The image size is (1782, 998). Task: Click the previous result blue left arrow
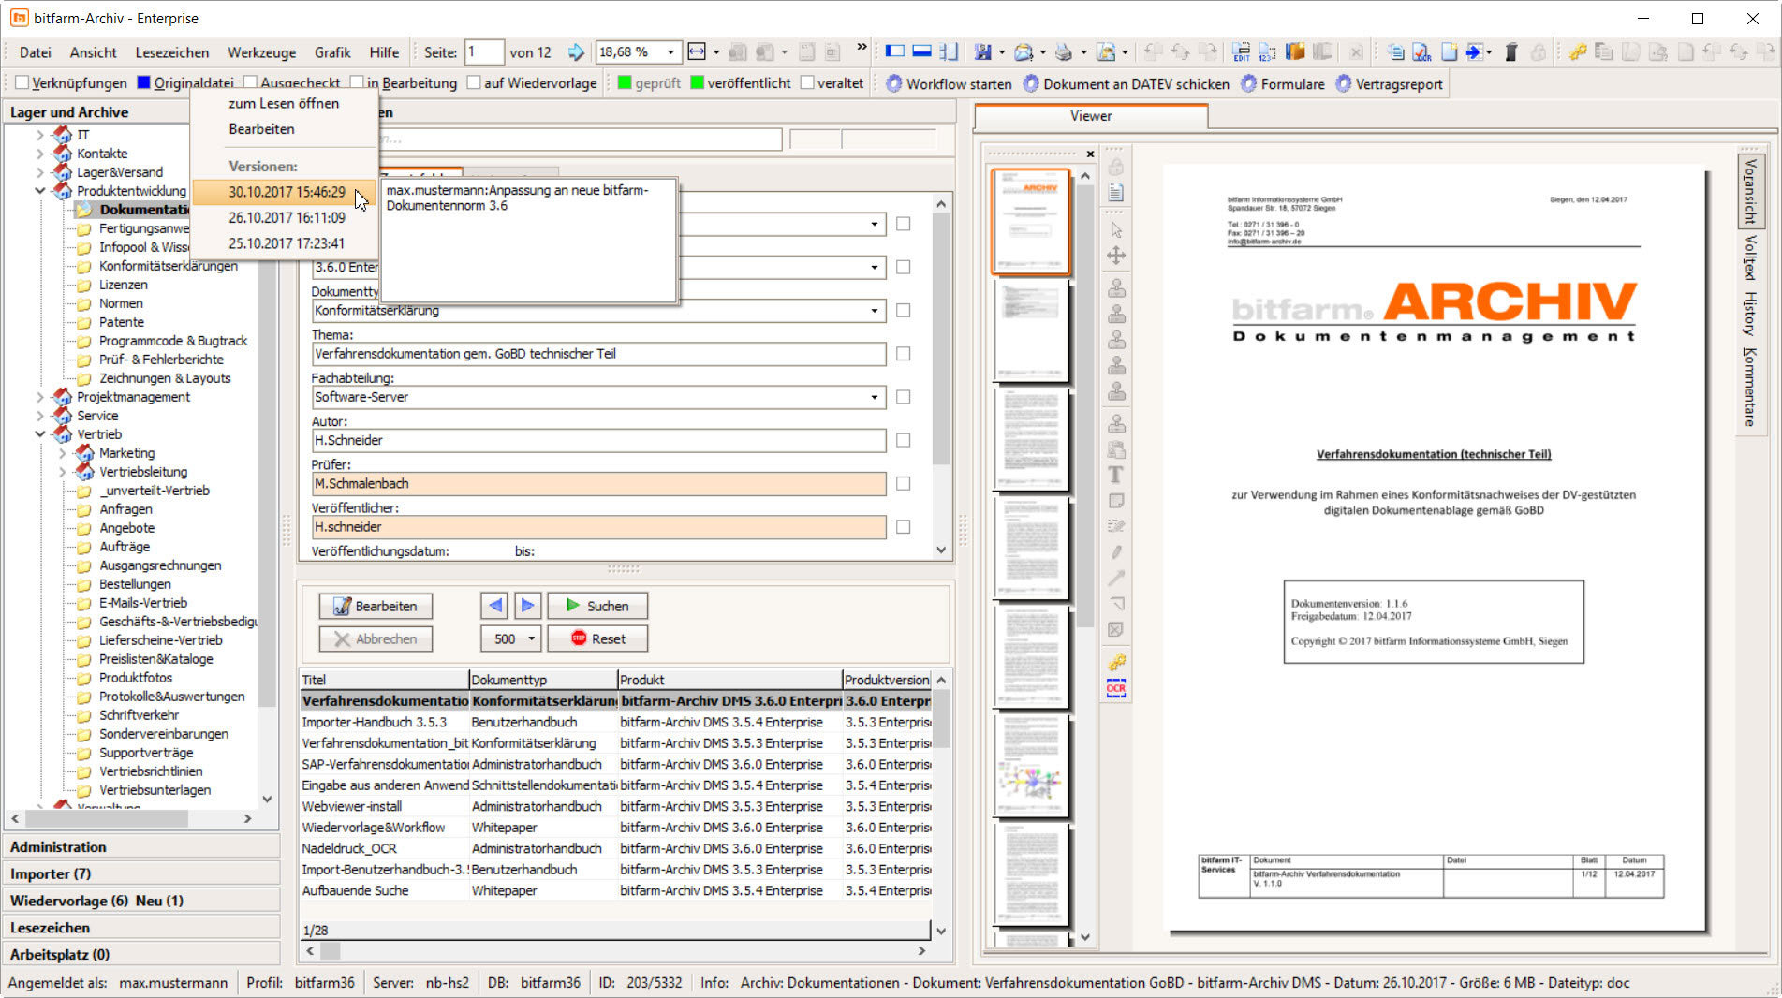[494, 606]
